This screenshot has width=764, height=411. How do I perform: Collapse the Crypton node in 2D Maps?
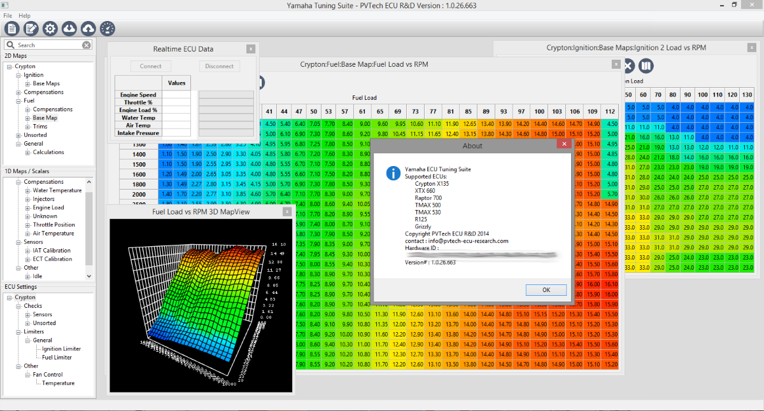coord(10,67)
